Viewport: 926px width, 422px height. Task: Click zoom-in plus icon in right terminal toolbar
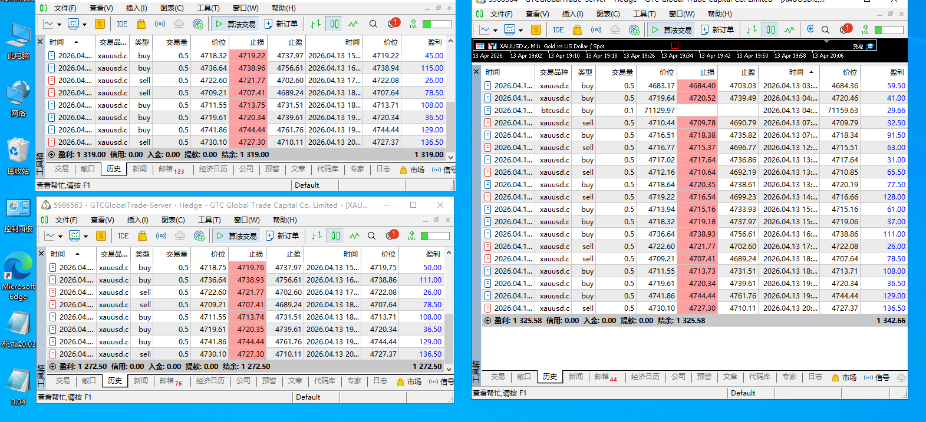pos(810,29)
